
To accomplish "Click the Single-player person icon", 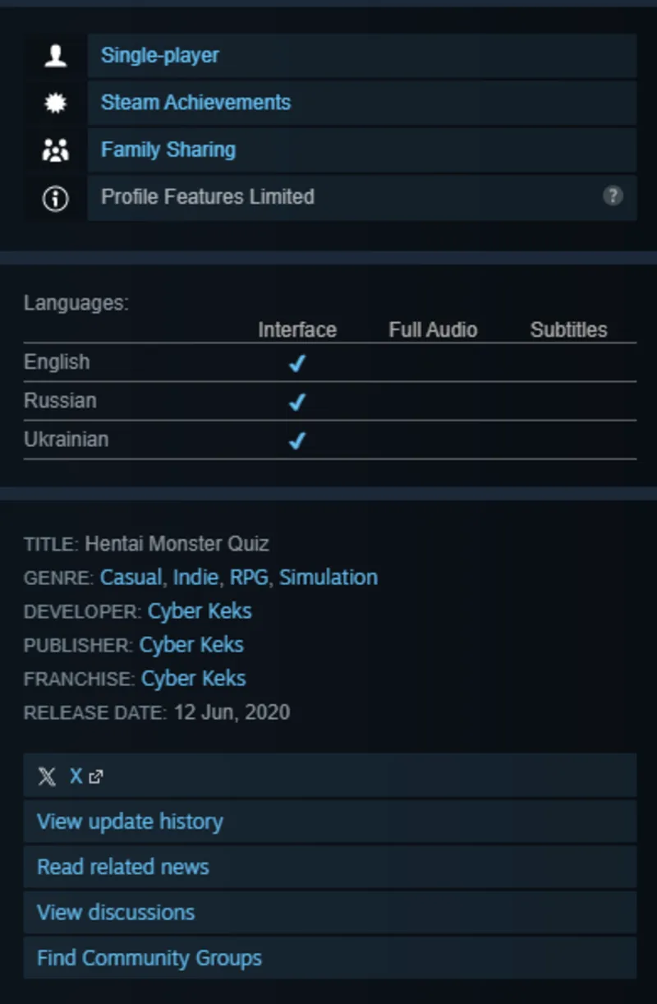I will [55, 56].
